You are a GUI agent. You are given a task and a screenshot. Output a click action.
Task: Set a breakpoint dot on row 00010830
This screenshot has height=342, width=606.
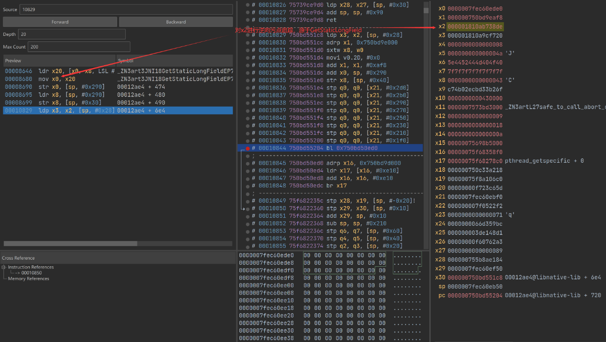247,42
